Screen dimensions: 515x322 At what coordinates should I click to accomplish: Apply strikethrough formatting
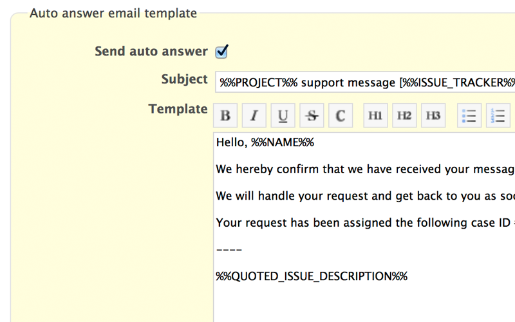[312, 116]
